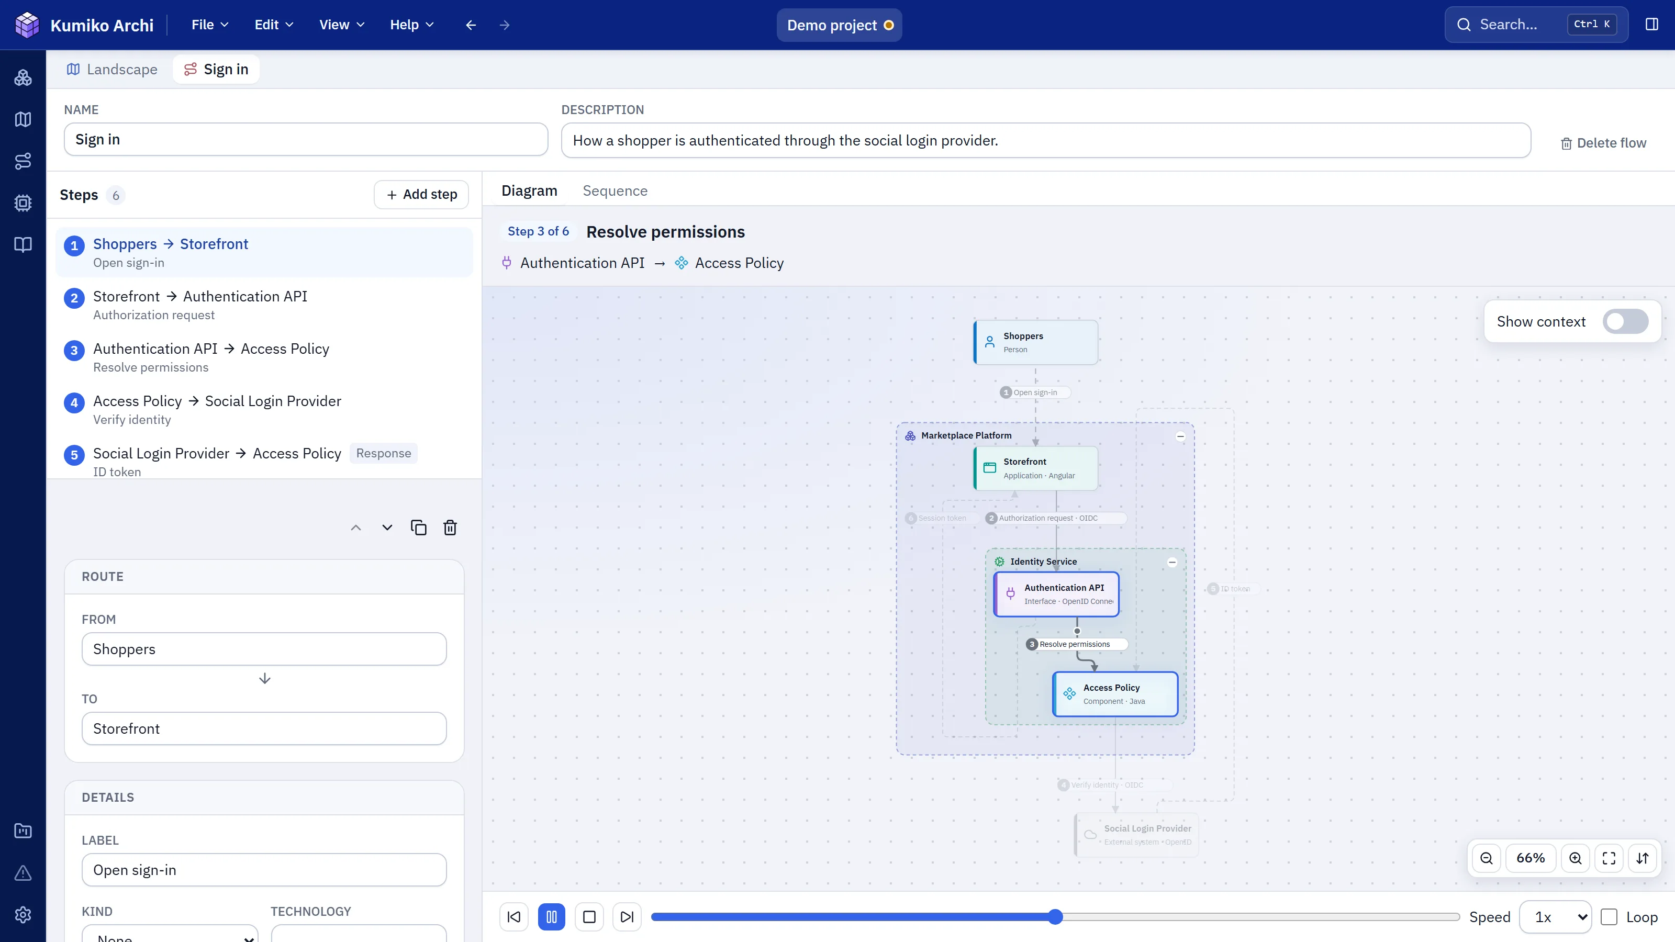
Task: Click the Add step button
Action: pyautogui.click(x=421, y=194)
